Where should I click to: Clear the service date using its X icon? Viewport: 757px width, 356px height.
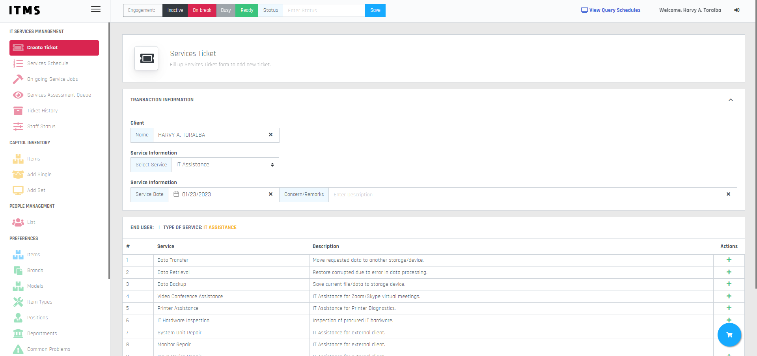(270, 194)
